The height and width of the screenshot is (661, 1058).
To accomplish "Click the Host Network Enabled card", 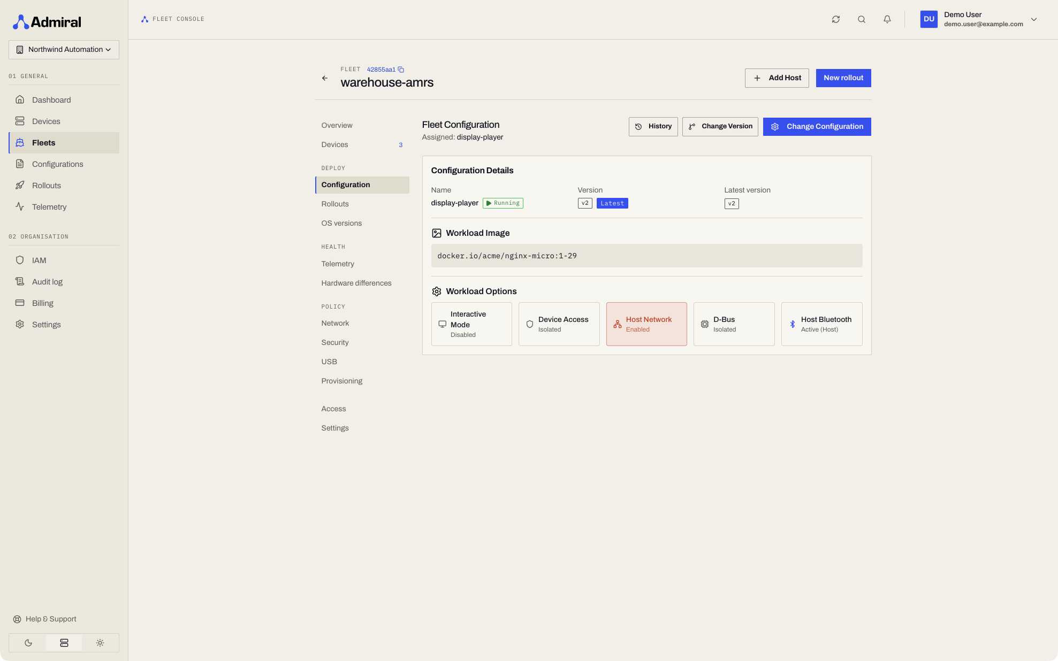I will tap(646, 324).
